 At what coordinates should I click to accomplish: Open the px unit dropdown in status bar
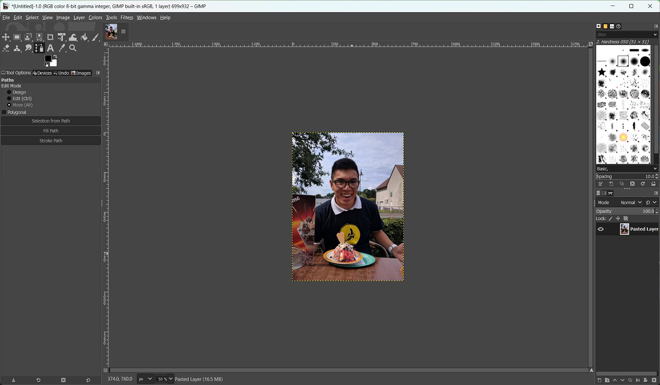click(x=146, y=379)
